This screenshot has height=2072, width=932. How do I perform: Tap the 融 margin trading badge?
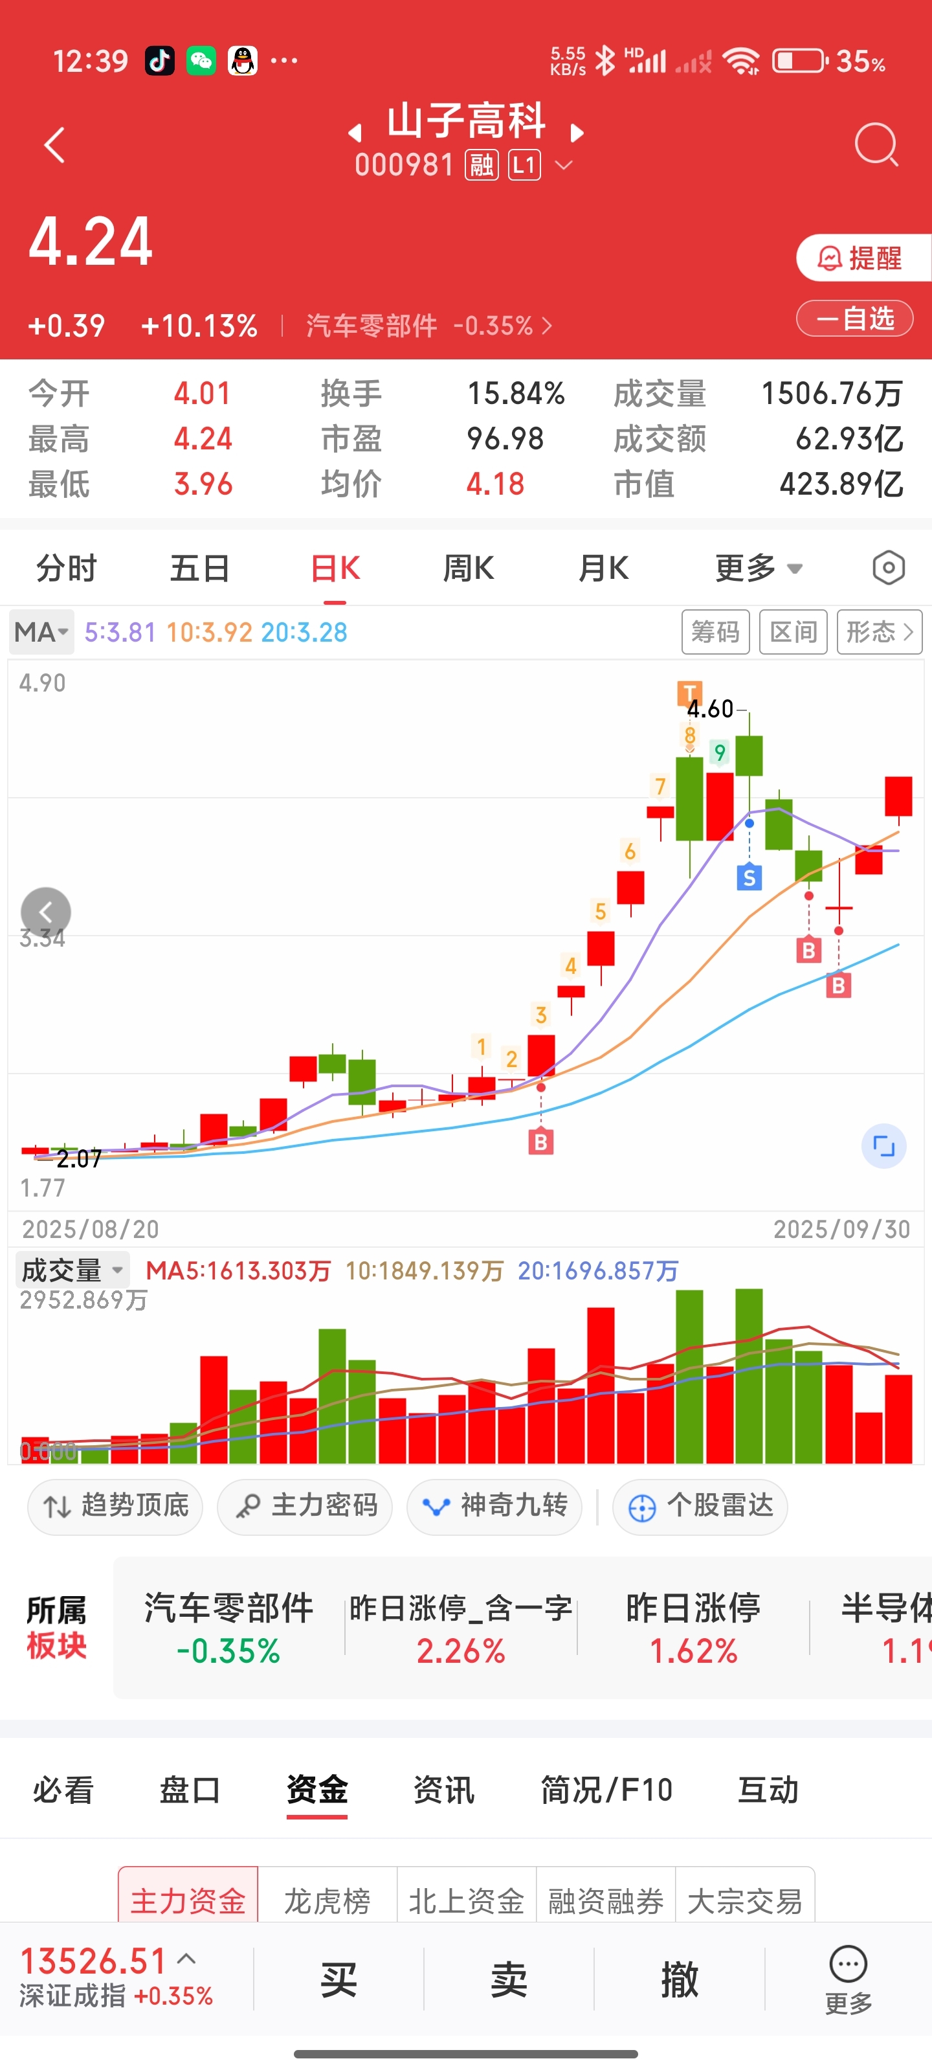coord(481,166)
